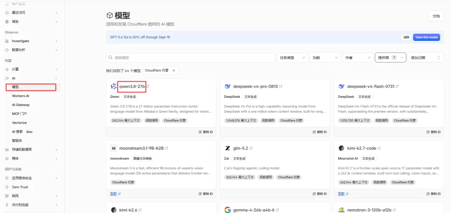The height and width of the screenshot is (213, 451).
Task: Click the 数据分析 sidebar icon
Action: click(7, 50)
